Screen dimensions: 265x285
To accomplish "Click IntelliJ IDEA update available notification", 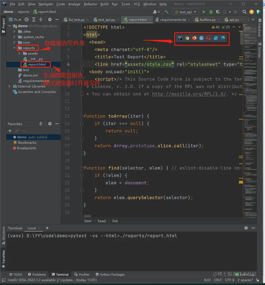I will click(52, 280).
